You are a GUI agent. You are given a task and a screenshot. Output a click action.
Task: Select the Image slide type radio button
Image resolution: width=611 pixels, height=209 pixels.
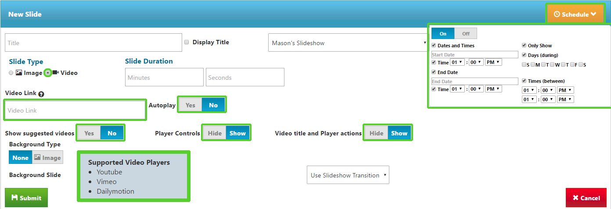[11, 73]
